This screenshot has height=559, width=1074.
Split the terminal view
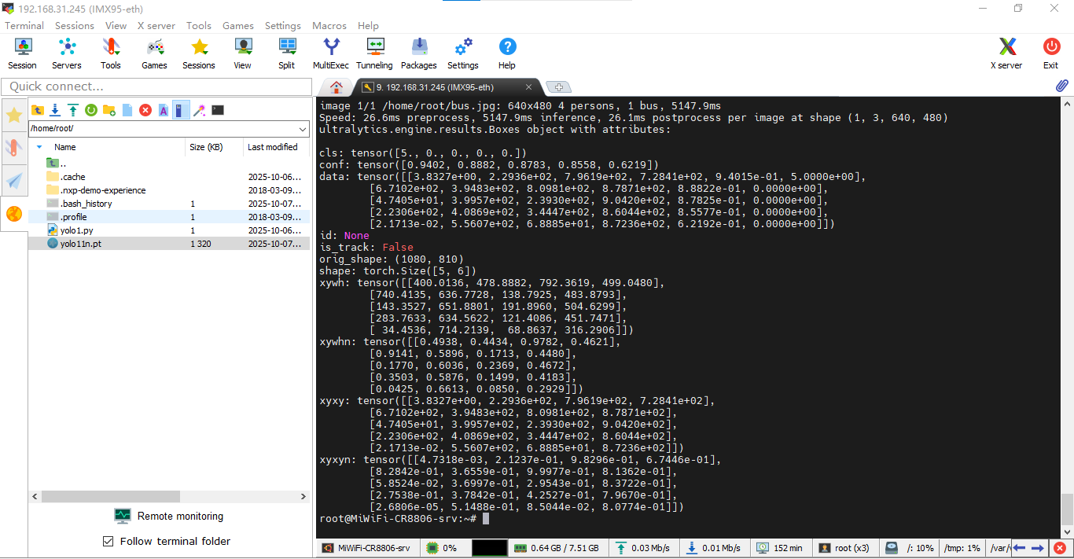click(x=286, y=53)
